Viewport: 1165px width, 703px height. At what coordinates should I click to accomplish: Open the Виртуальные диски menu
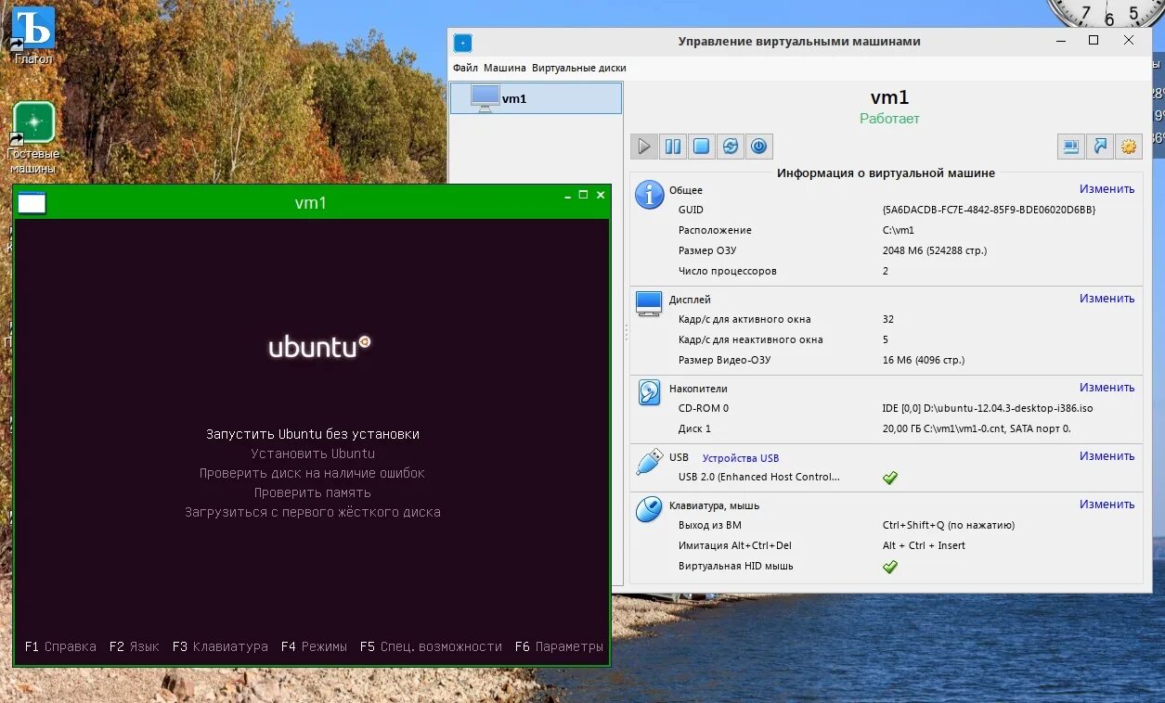coord(578,68)
